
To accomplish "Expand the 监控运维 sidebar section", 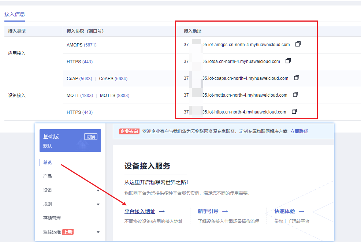I will (98, 232).
